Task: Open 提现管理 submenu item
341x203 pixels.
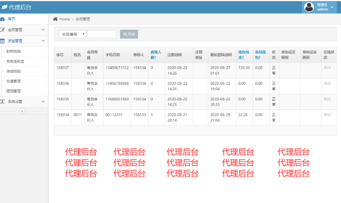Action: point(14,91)
